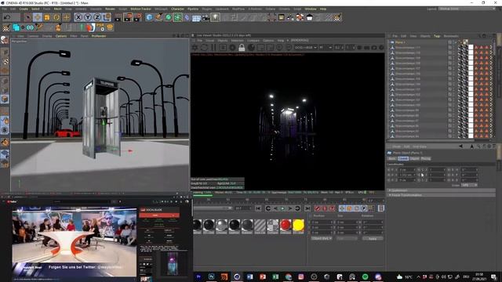The image size is (502, 282).
Task: Toggle layer box of first Strassenlampe row
Action: (449, 47)
